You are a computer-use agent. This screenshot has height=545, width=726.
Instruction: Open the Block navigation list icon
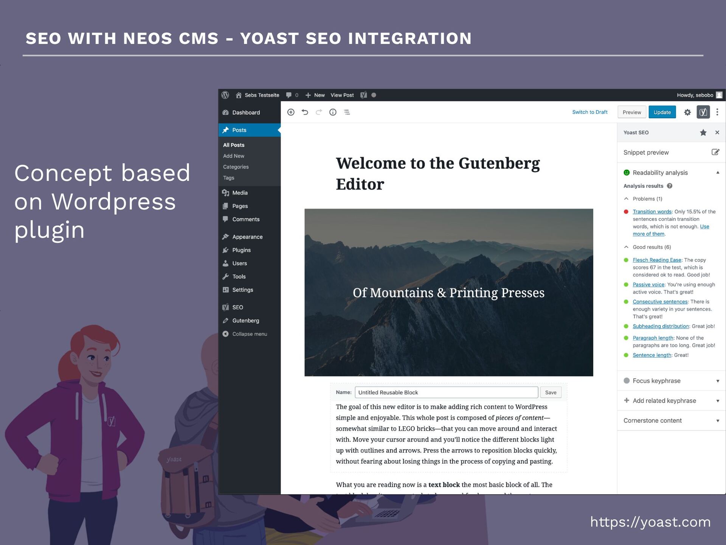(x=347, y=112)
